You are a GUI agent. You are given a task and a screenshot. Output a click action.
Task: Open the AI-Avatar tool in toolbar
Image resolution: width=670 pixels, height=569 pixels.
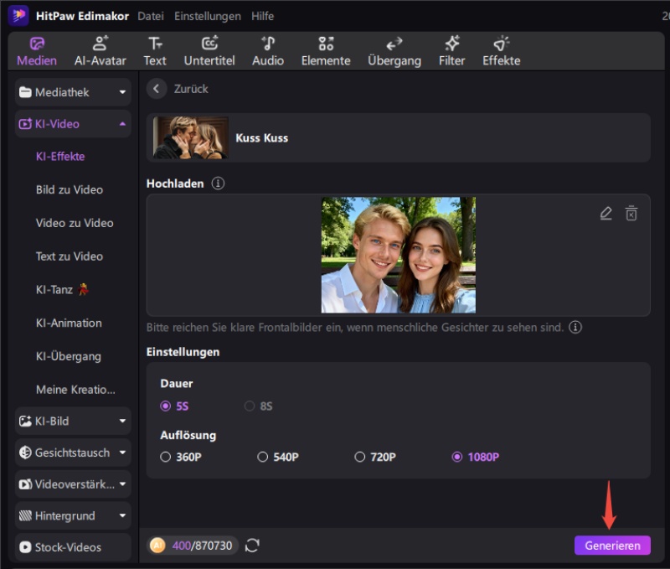coord(100,51)
